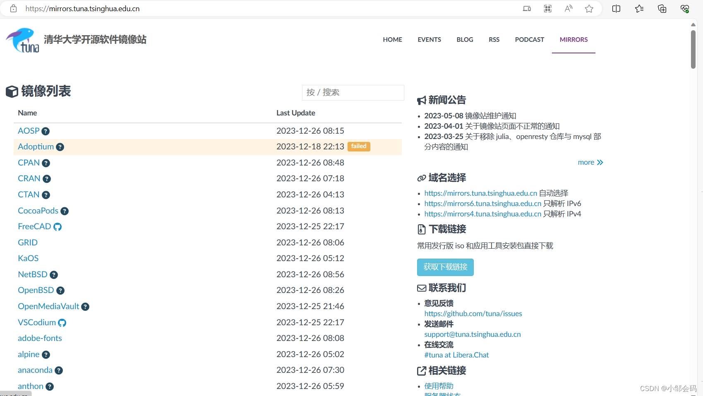Image resolution: width=703 pixels, height=396 pixels.
Task: Open browser split screen icon
Action: pyautogui.click(x=616, y=9)
